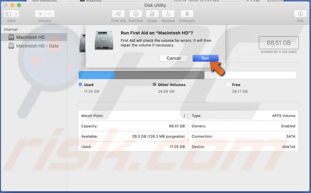The width and height of the screenshot is (311, 193).
Task: Open the Partition tool in toolbar
Action: pos(136,14)
